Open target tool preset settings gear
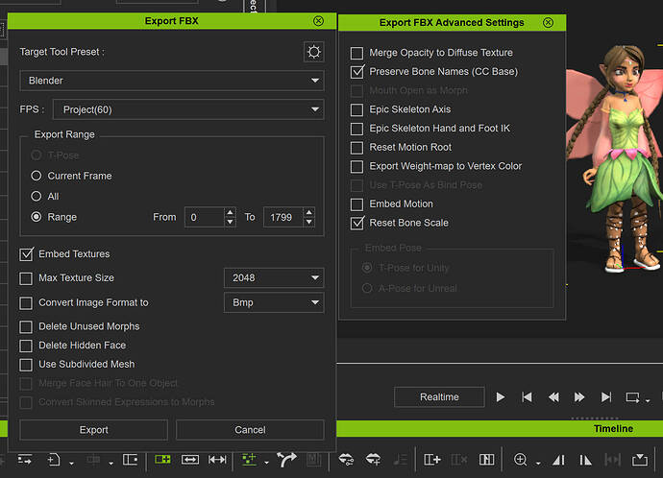The image size is (663, 478). [x=314, y=52]
